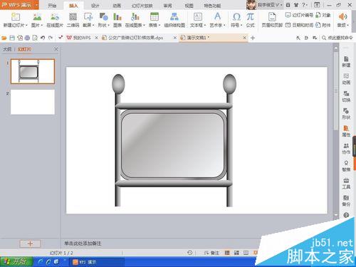
Task: Click the Screenshot (截屏) icon
Action: pyautogui.click(x=88, y=17)
